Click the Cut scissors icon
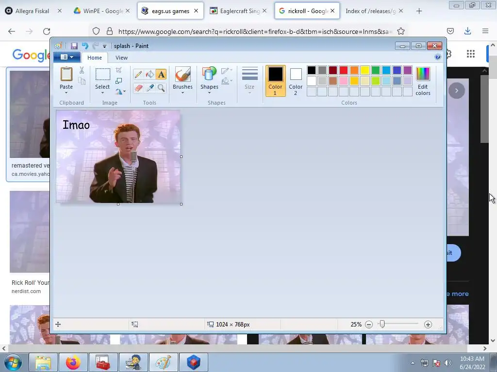Image resolution: width=497 pixels, height=372 pixels. [x=82, y=70]
